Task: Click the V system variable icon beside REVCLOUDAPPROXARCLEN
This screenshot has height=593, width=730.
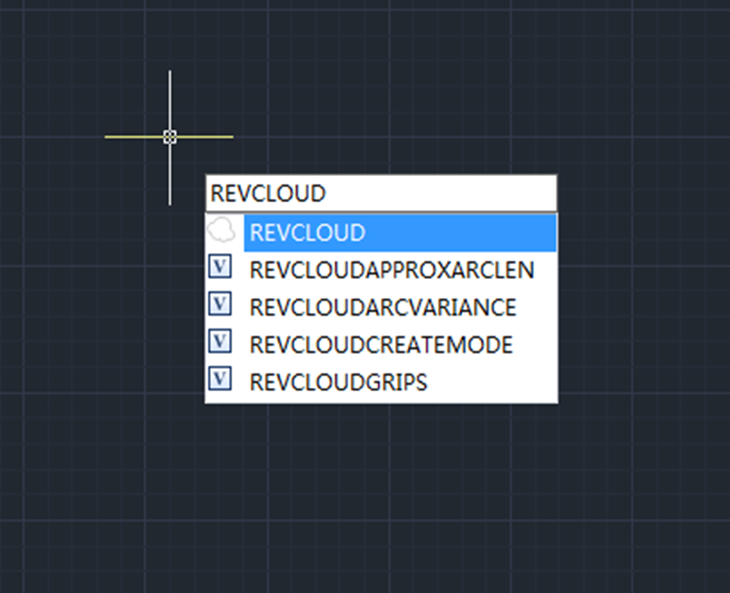Action: click(220, 266)
